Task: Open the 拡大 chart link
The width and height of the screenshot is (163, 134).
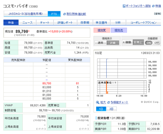Action: click(x=103, y=102)
